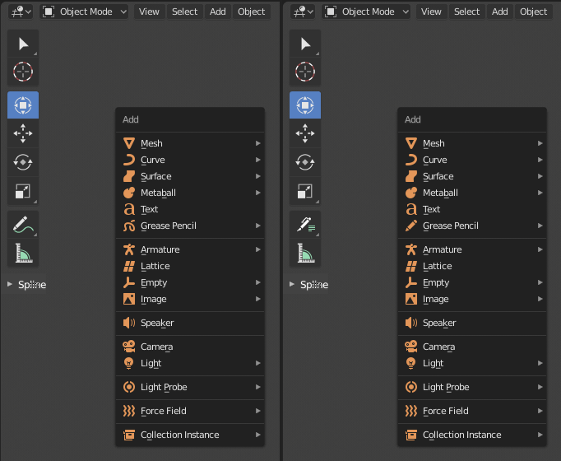Open Force Field submenu in left Add menu
Viewport: 561px width, 461px height.
pos(190,411)
